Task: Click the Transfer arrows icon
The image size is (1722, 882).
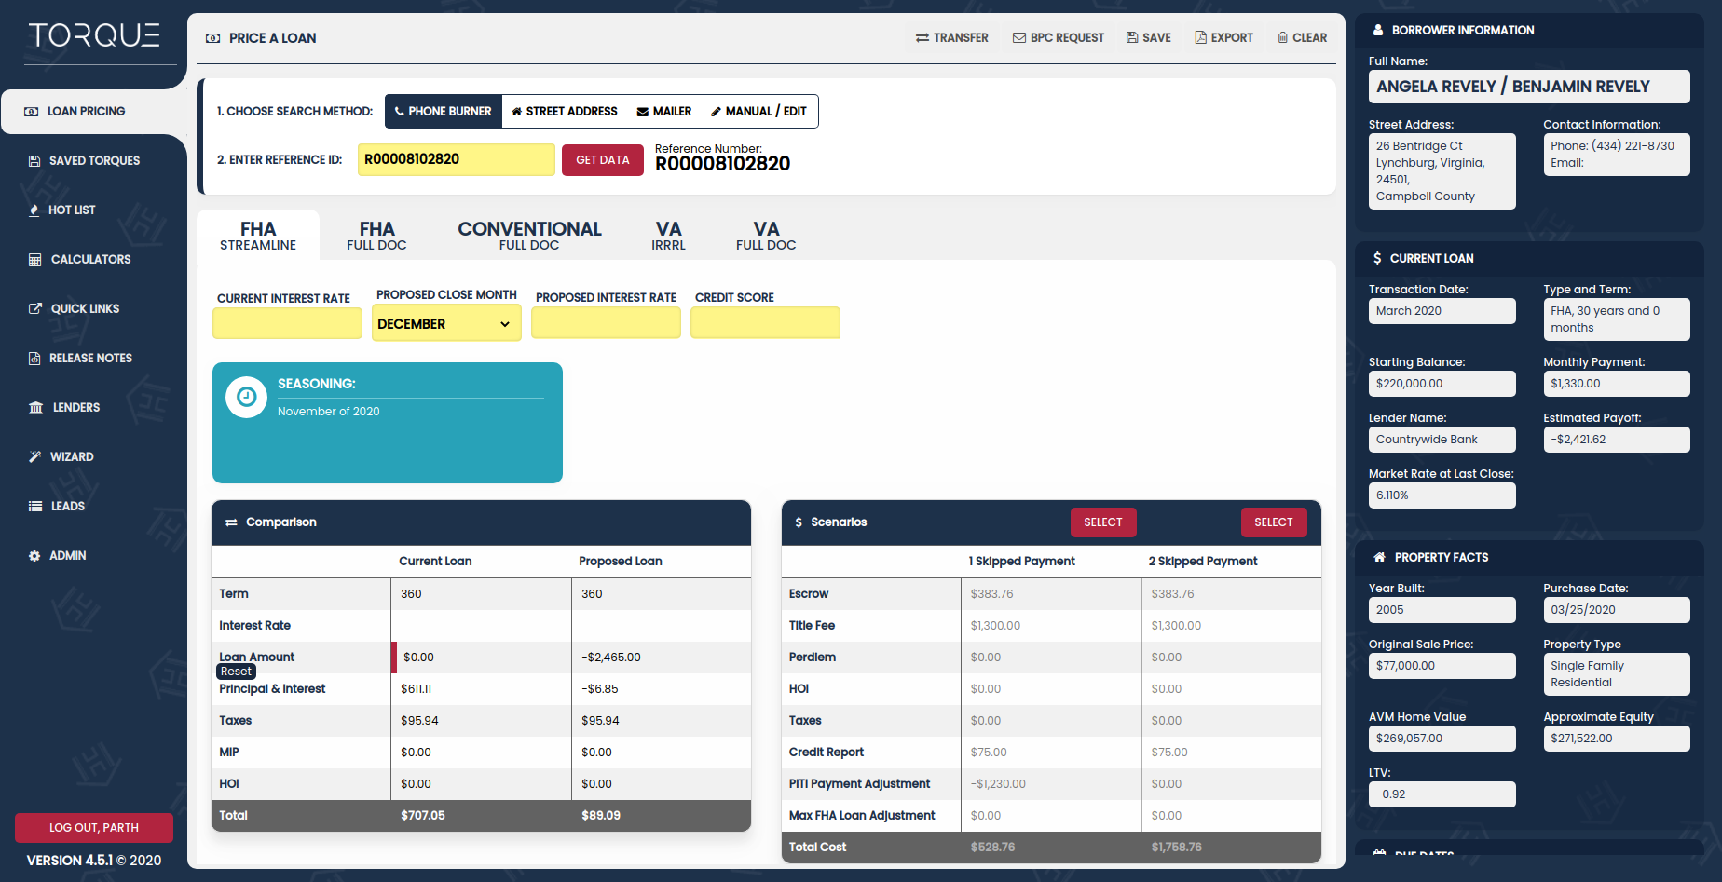Action: point(922,38)
